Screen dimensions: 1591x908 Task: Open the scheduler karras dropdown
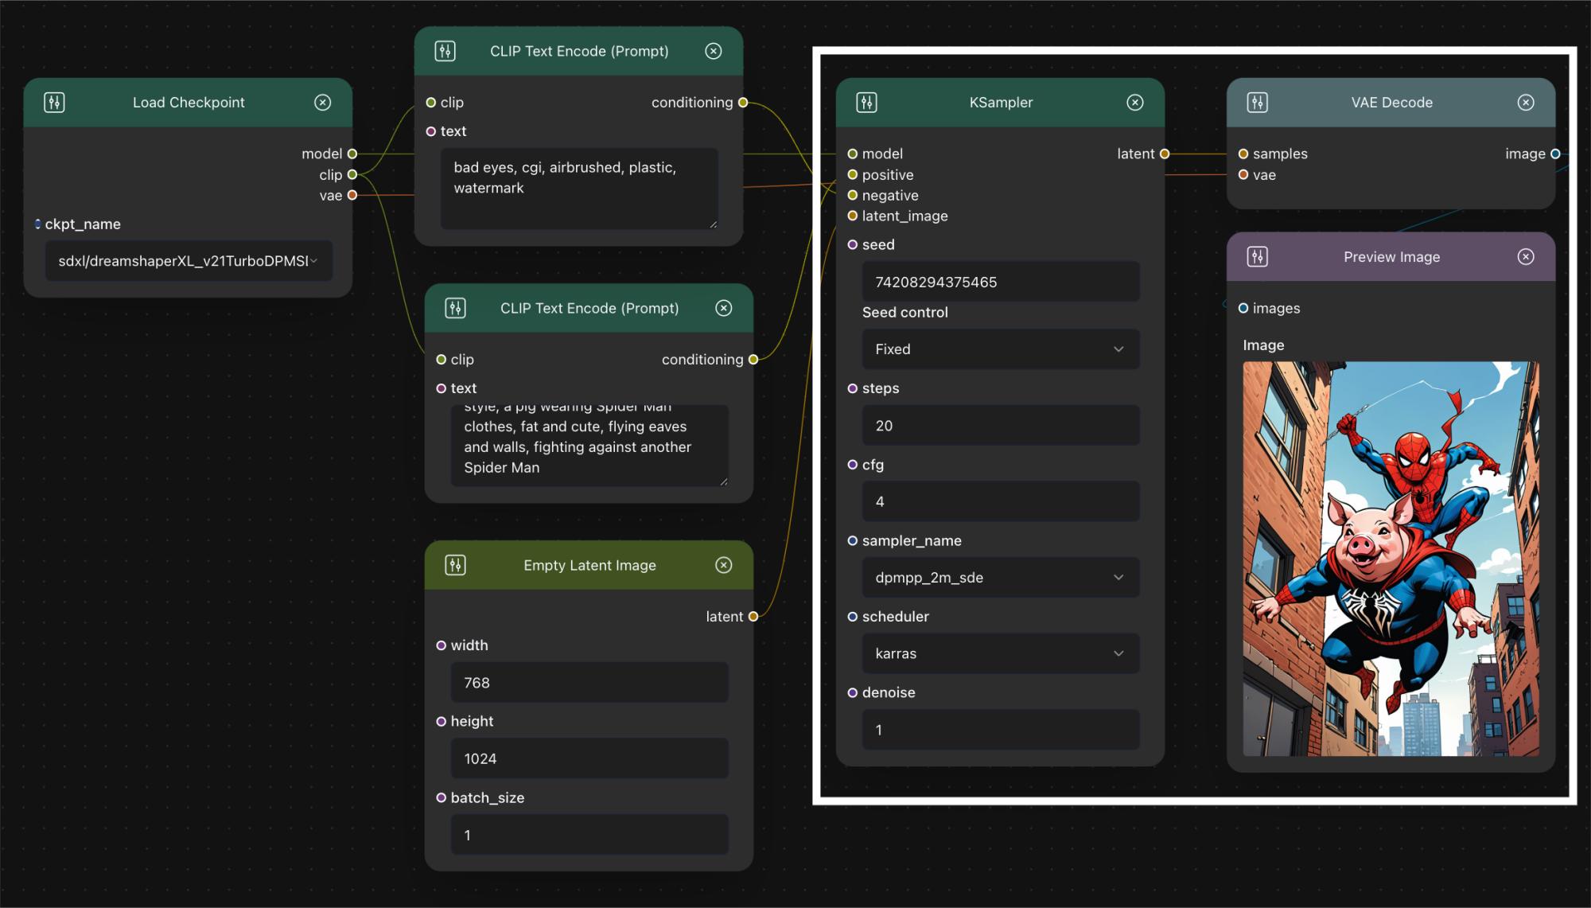(x=1001, y=653)
